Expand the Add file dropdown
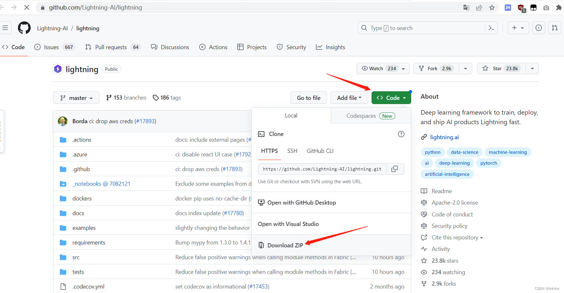This screenshot has width=564, height=293. pos(349,98)
